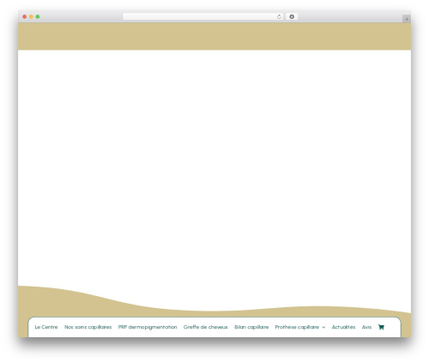Open the Le Centre menu item
This screenshot has height=363, width=429.
pyautogui.click(x=46, y=327)
